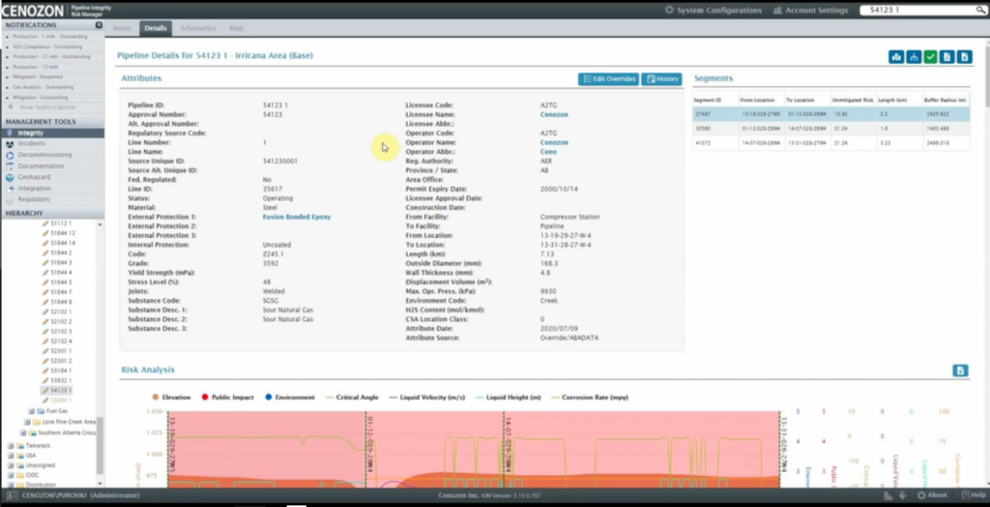Click the Help question mark icon
The height and width of the screenshot is (507, 990).
[x=965, y=495]
